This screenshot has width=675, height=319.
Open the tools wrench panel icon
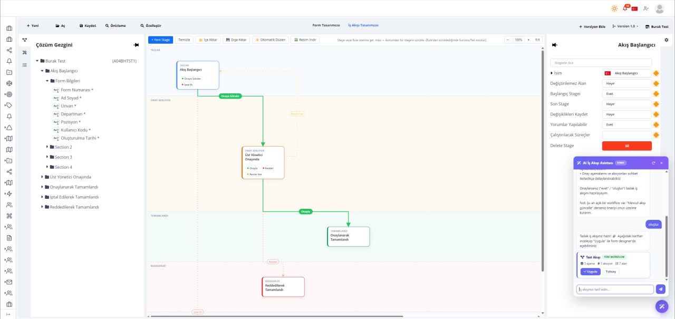(x=24, y=52)
